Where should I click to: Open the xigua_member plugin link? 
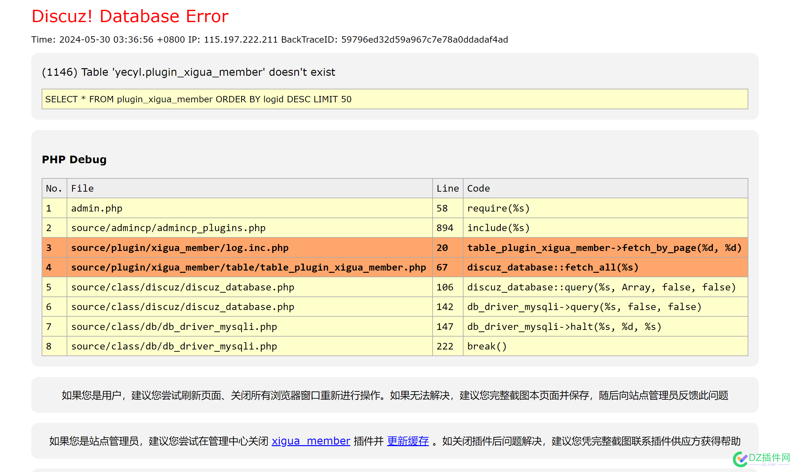[311, 441]
